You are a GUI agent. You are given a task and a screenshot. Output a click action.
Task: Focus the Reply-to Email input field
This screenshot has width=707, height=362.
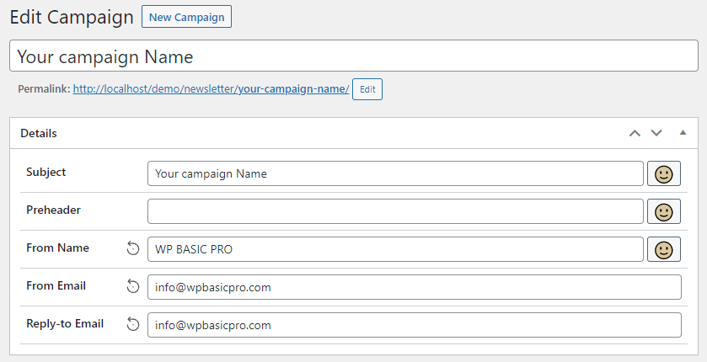413,325
